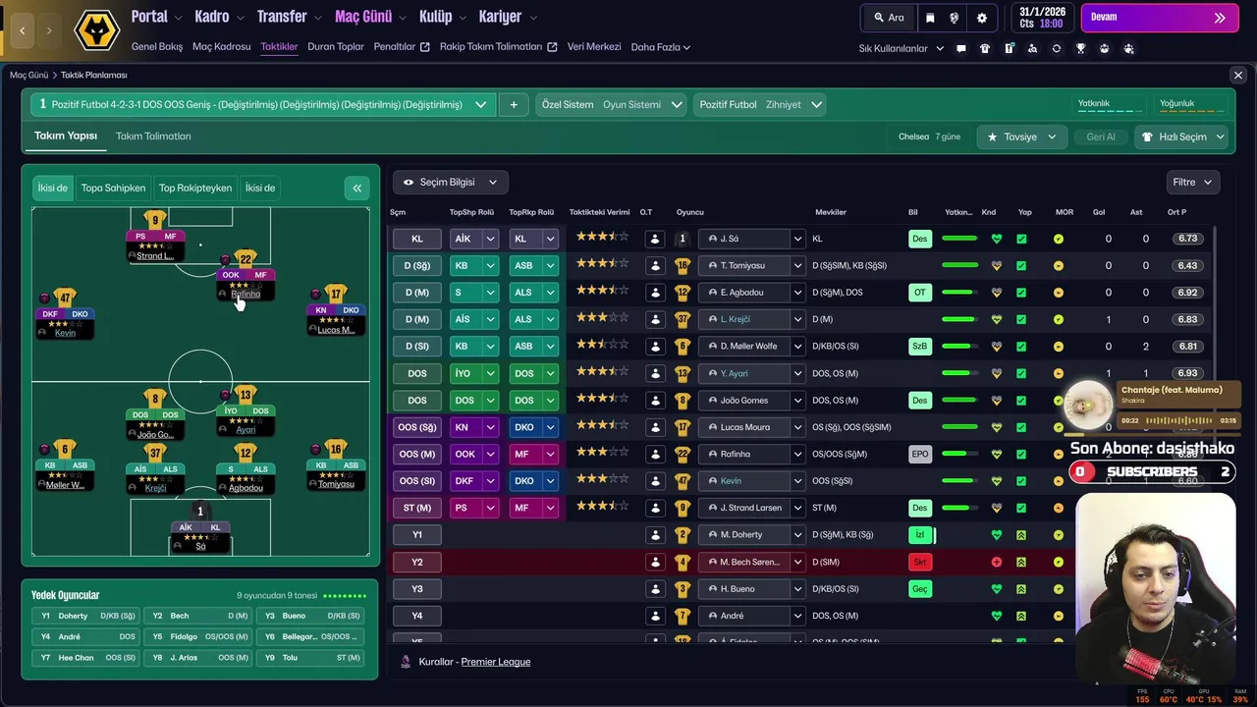The height and width of the screenshot is (707, 1257).
Task: Click the circular arrows shortcut icon
Action: (1057, 48)
